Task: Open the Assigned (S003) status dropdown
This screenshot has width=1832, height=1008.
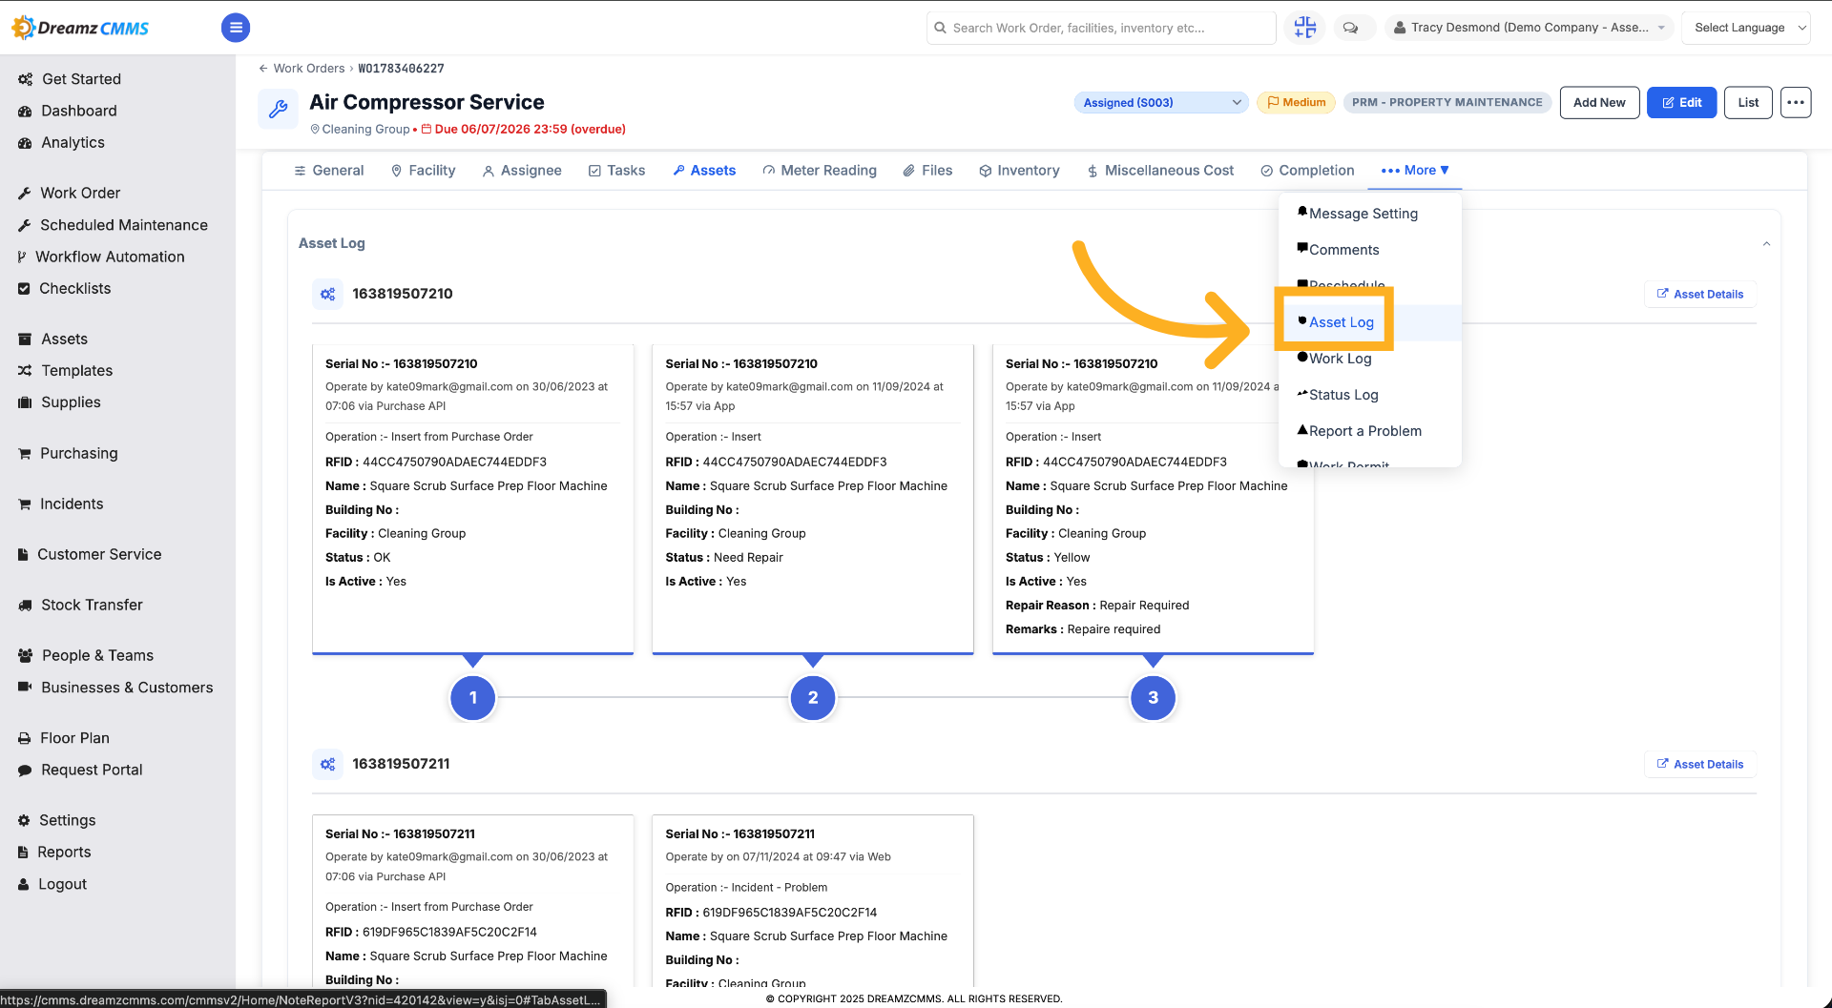Action: [1161, 102]
